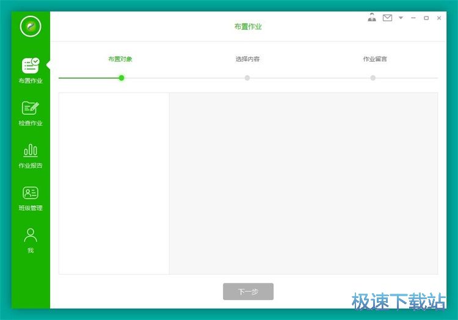Open the 我 profile section
Screen dimensions: 458x320
(x=31, y=241)
